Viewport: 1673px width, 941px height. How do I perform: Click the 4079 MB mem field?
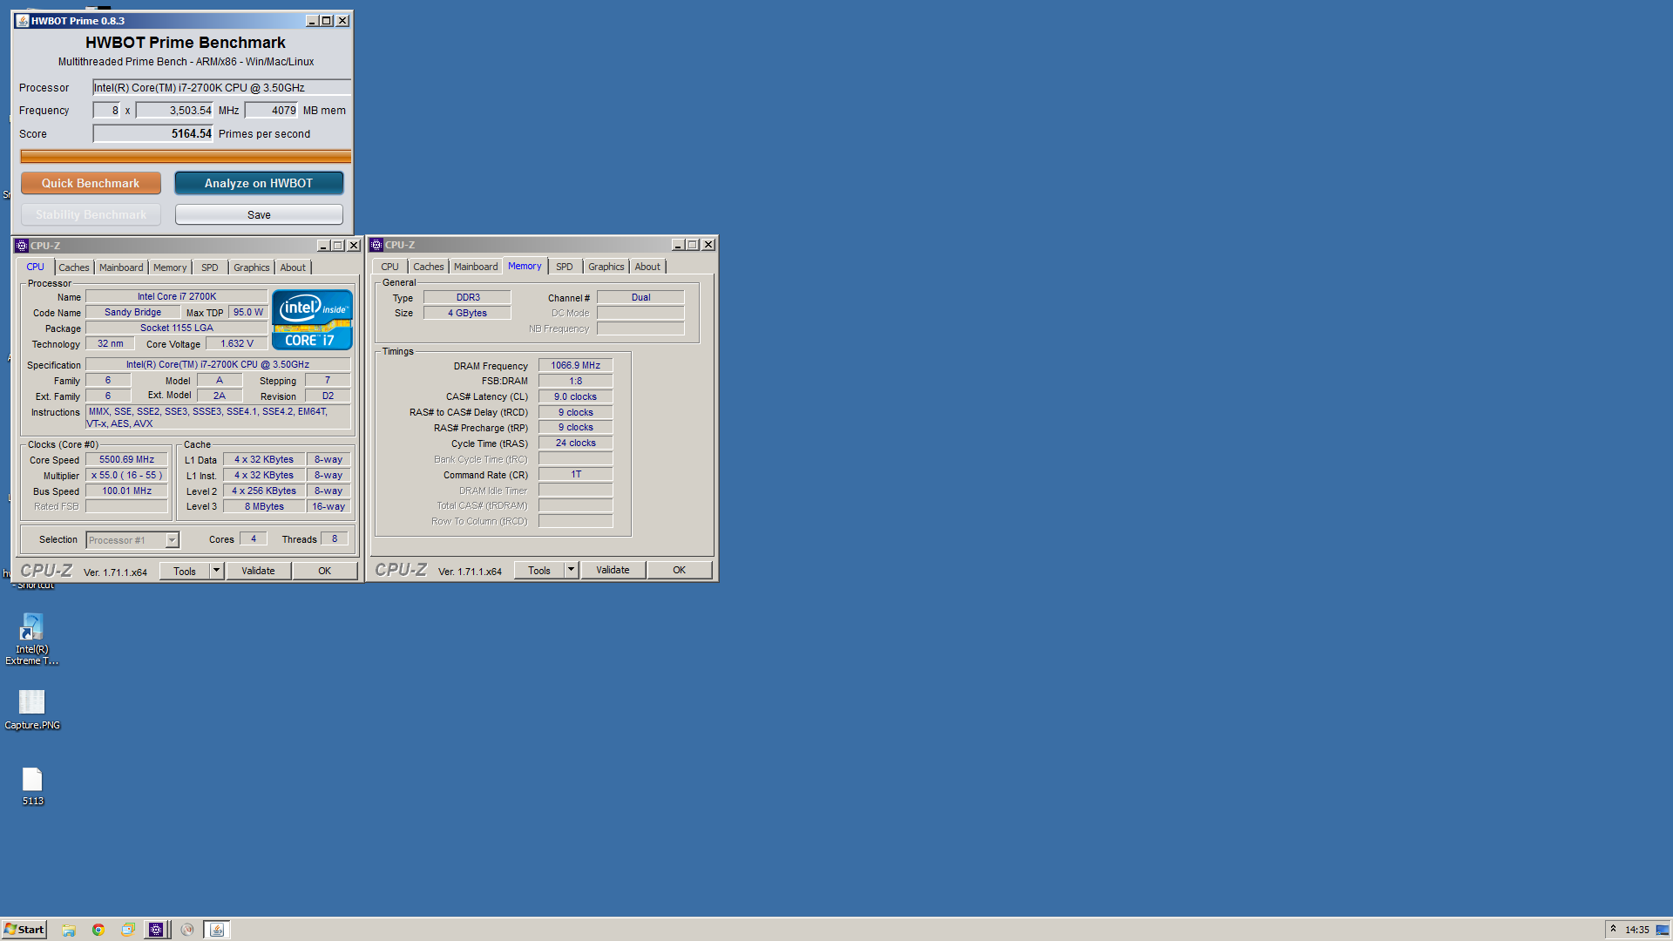tap(272, 110)
